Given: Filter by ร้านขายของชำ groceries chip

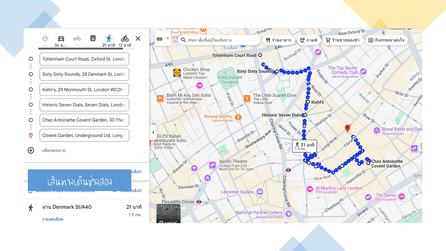Looking at the screenshot, I should pos(343,40).
